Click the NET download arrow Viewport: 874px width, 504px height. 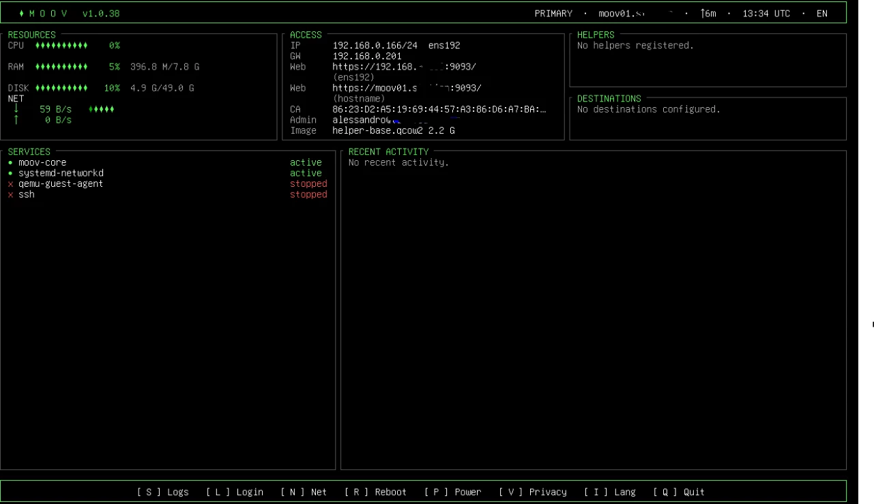pos(16,109)
